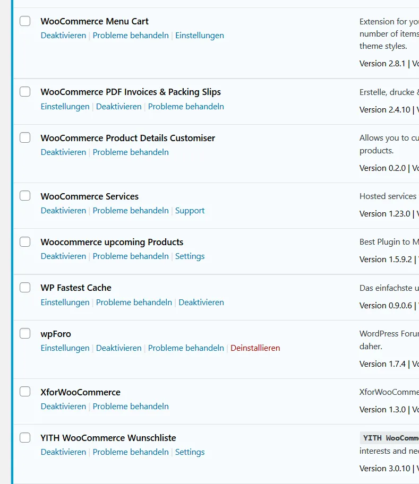
Task: Deaktivieren WooCommerce Product Details Customiser
Action: [63, 152]
